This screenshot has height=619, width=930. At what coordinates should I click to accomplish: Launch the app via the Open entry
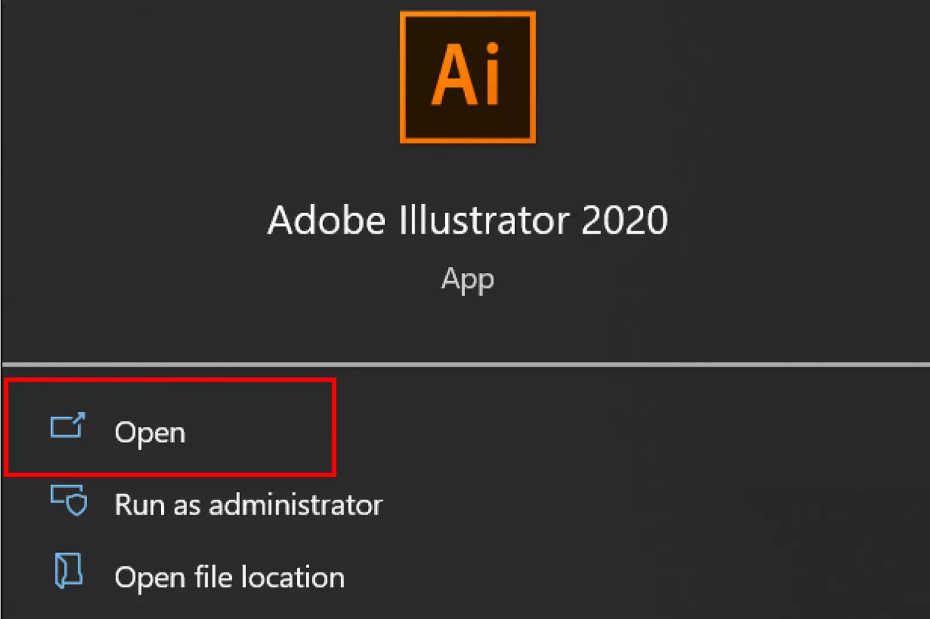(x=150, y=431)
